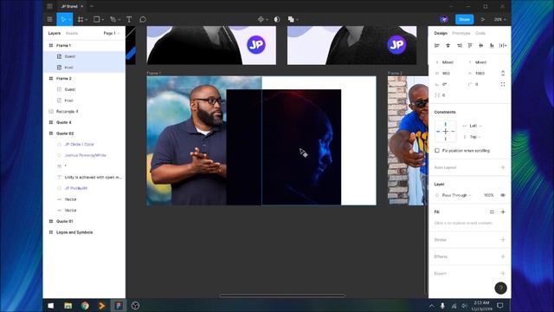Screen dimensions: 554x312
Task: Open Chrome from the taskbar
Action: tap(85, 306)
